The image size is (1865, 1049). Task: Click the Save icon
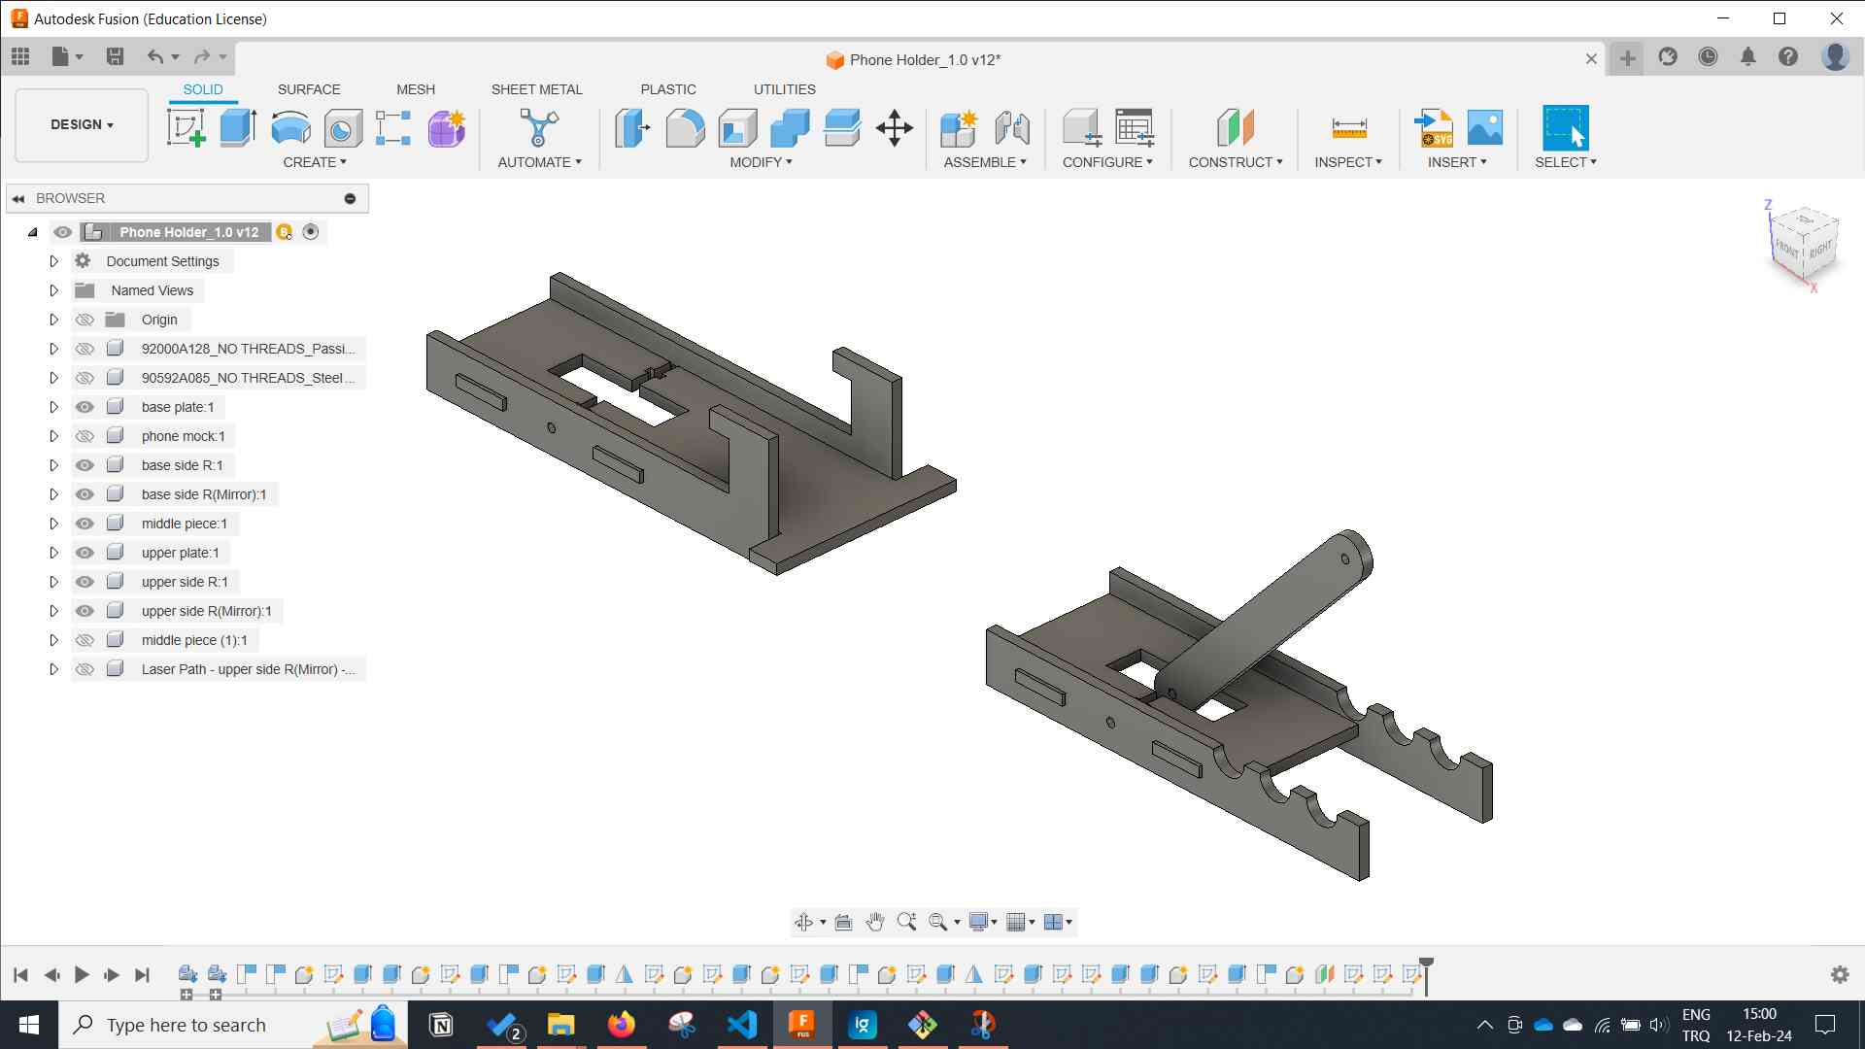(x=115, y=56)
